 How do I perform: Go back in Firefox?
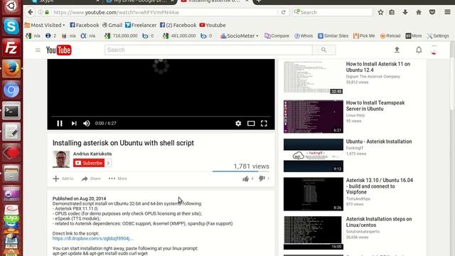30,12
